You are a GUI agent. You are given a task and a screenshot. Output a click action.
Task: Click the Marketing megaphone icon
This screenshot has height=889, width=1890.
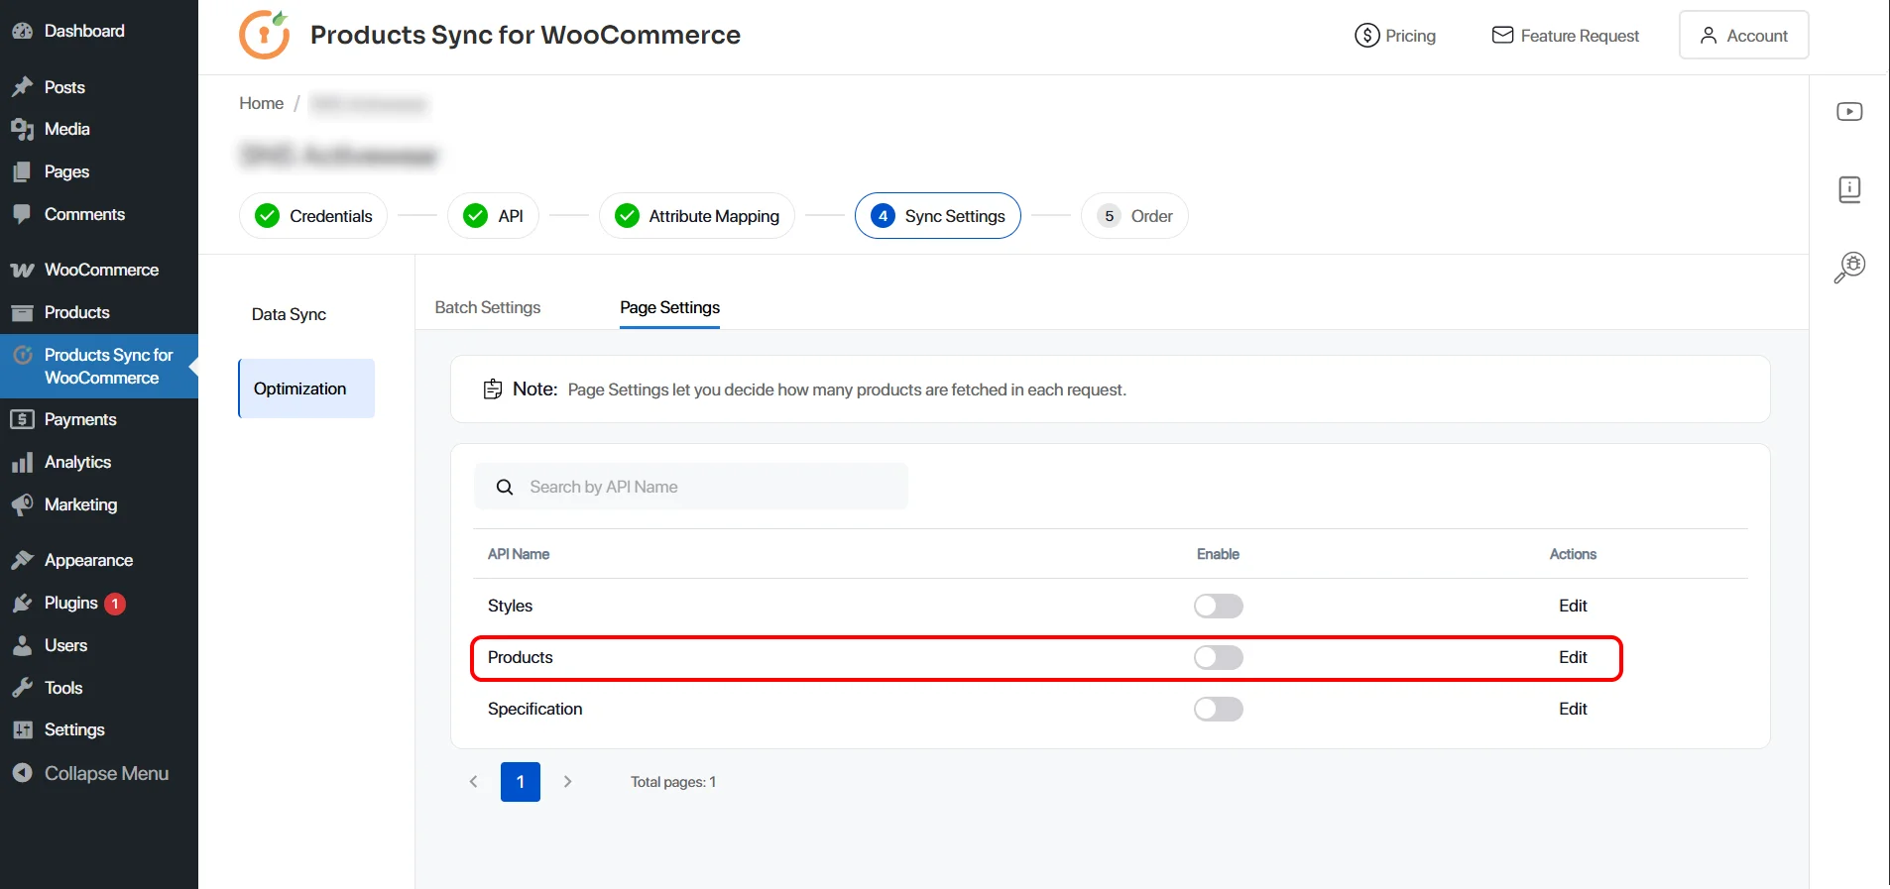[22, 504]
